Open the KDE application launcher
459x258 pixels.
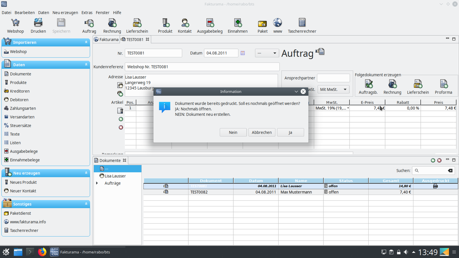tap(6, 252)
